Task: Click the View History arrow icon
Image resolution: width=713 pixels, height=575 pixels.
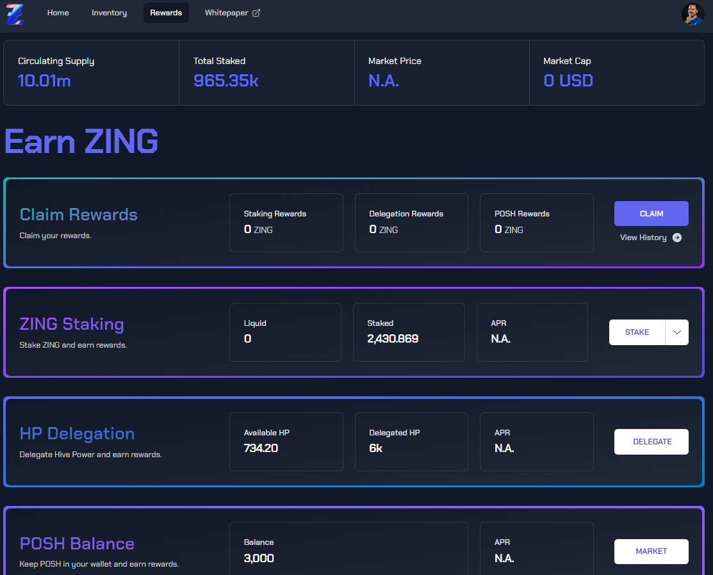Action: 676,238
